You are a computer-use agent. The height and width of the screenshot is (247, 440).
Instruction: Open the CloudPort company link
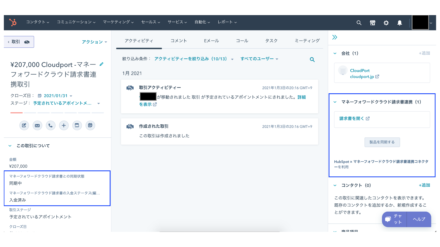[360, 71]
